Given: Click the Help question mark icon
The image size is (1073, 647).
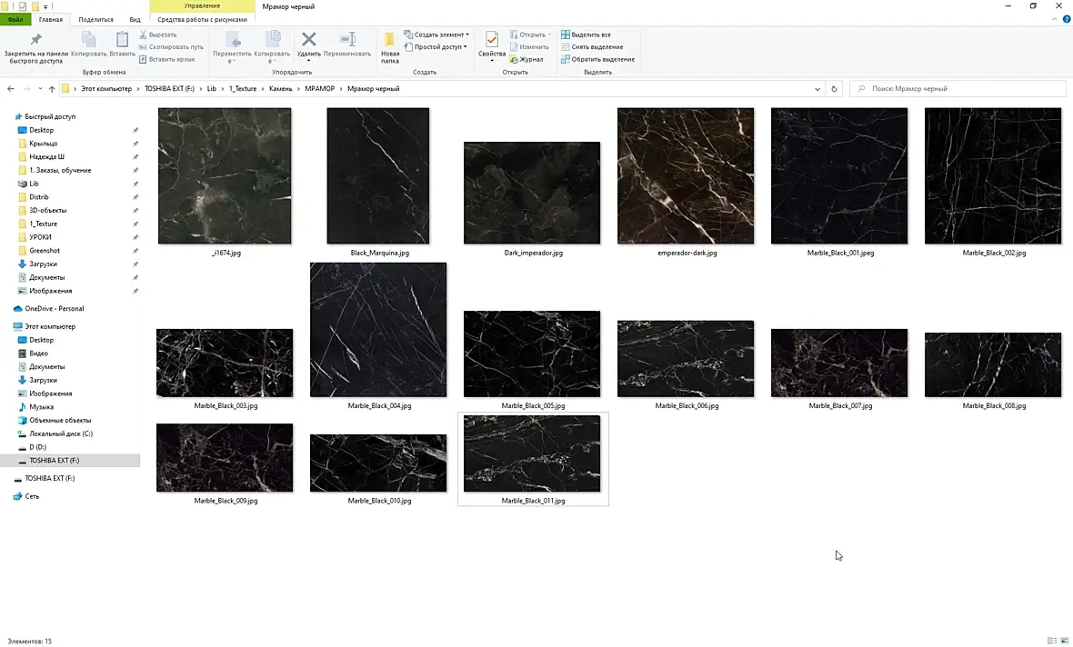Looking at the screenshot, I should [x=1066, y=20].
